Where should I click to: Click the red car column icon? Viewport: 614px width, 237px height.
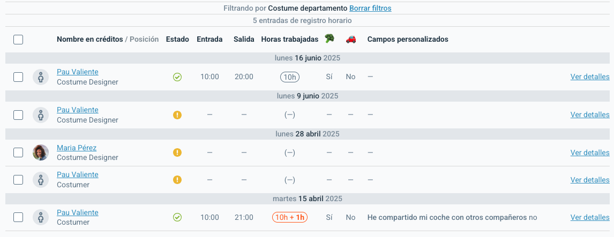pos(351,39)
